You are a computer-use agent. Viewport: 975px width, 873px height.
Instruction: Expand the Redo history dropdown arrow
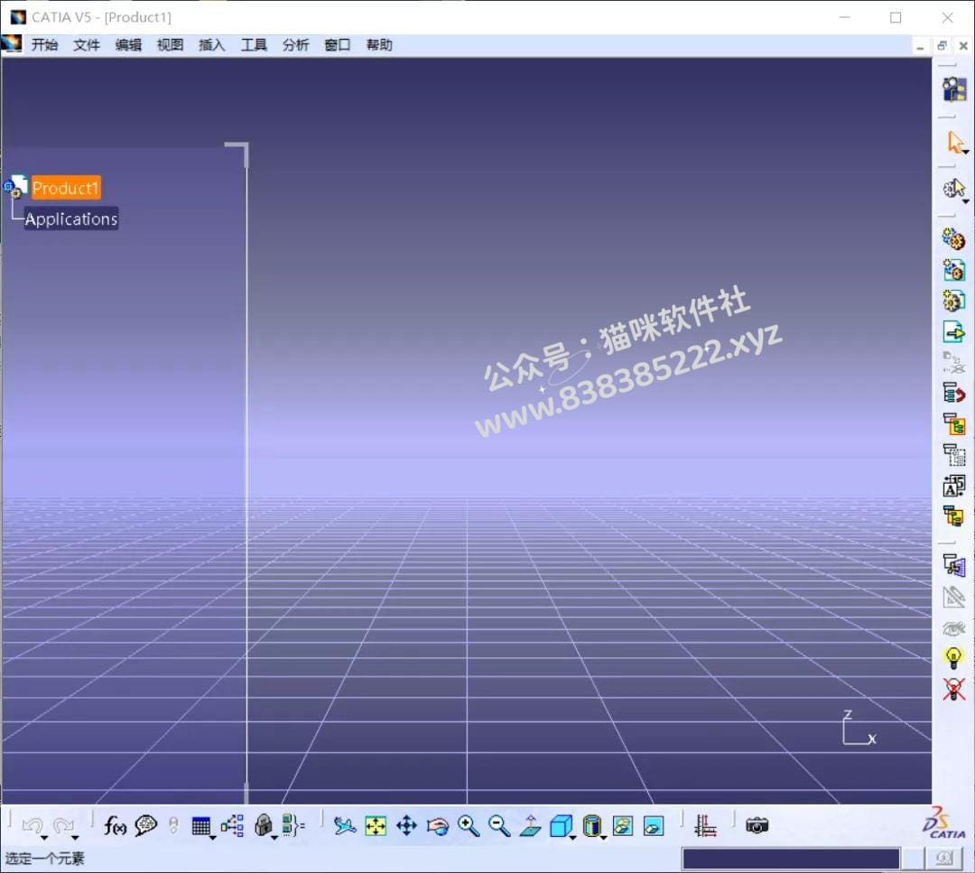[x=75, y=838]
